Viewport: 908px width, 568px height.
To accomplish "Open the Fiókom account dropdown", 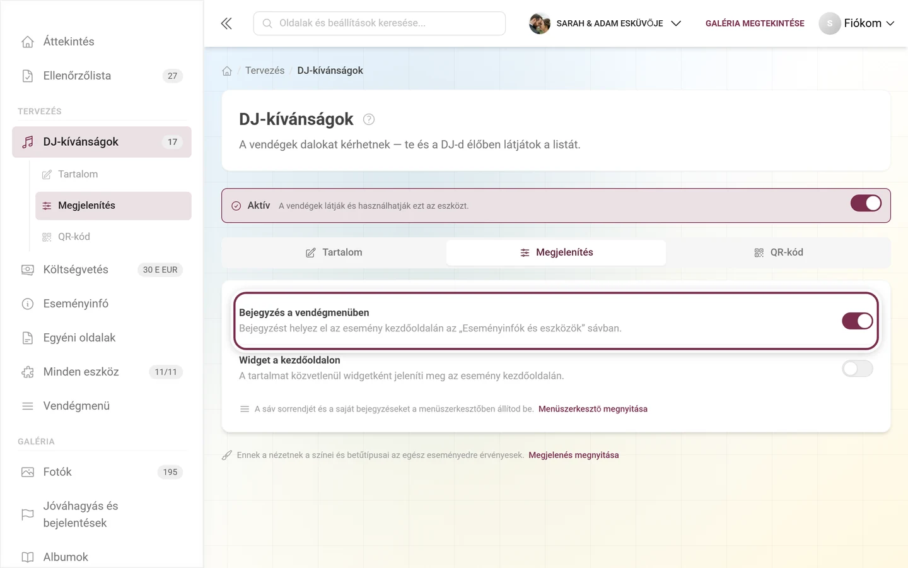I will click(x=856, y=23).
